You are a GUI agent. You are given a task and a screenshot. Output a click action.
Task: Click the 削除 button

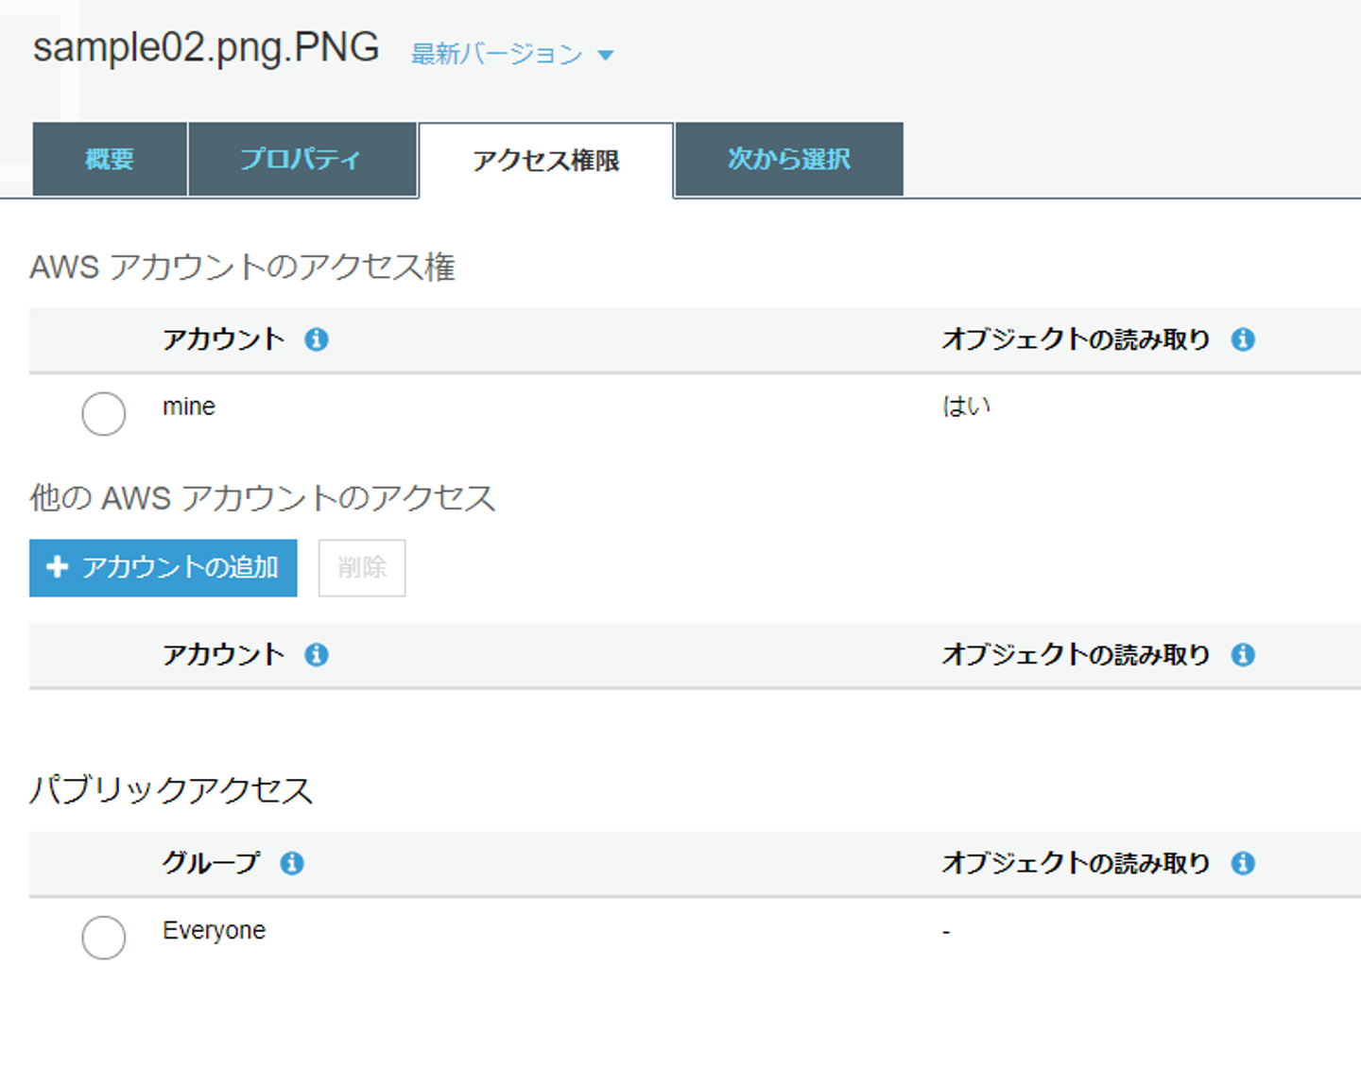point(362,568)
